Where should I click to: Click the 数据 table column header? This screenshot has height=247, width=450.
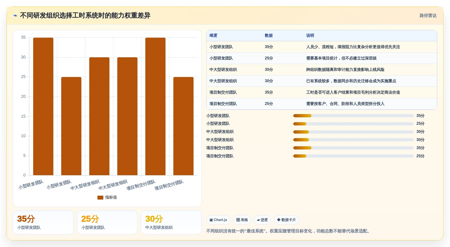point(269,36)
